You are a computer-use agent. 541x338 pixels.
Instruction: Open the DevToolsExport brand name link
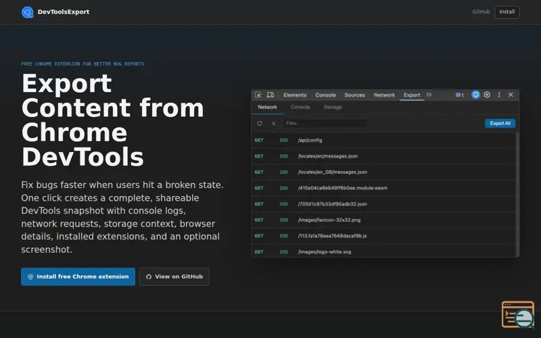click(64, 11)
